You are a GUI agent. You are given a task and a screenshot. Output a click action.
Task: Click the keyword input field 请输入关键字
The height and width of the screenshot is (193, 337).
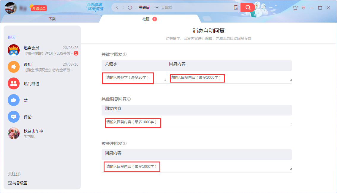[128, 78]
